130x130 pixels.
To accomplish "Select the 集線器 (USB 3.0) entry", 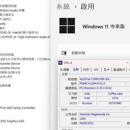I will 10,72.
